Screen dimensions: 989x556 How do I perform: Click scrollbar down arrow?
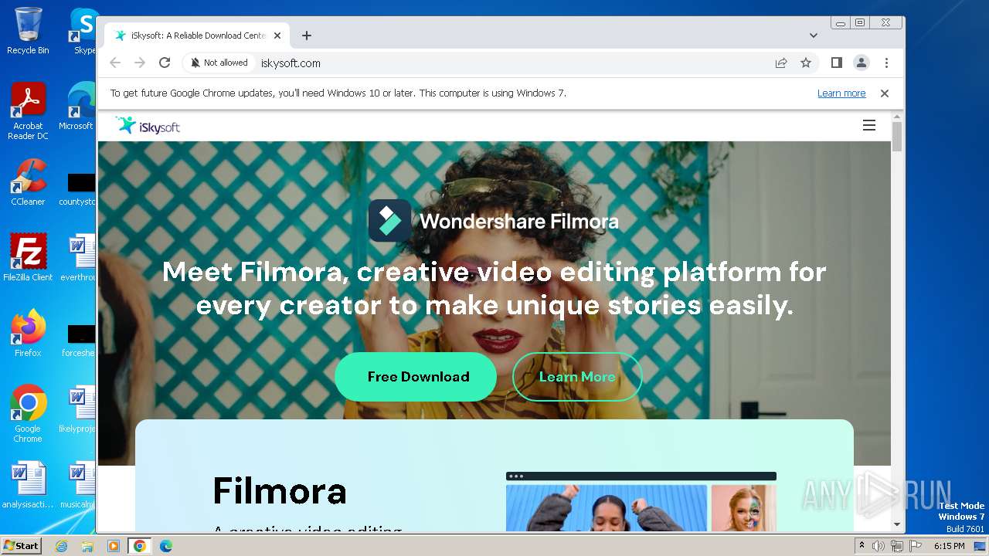897,524
